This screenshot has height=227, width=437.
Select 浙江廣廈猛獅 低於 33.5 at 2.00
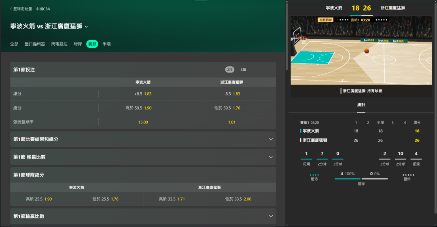(238, 199)
